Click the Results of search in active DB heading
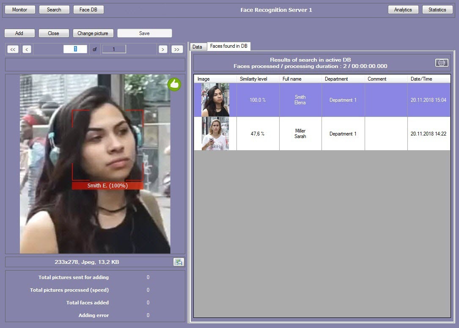The width and height of the screenshot is (459, 328). pyautogui.click(x=310, y=60)
